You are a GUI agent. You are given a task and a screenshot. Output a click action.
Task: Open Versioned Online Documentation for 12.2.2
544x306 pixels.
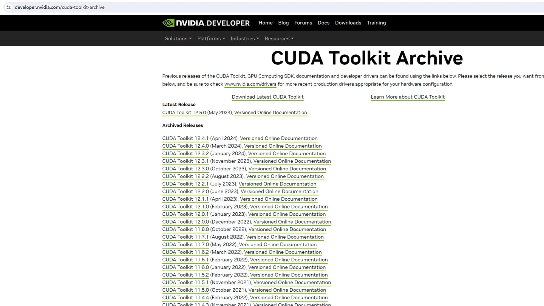click(x=285, y=176)
